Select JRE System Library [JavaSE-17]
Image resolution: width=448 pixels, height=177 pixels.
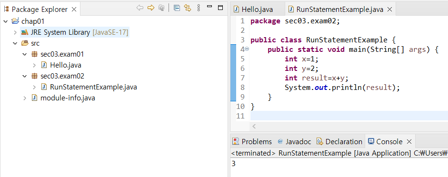[x=80, y=32]
